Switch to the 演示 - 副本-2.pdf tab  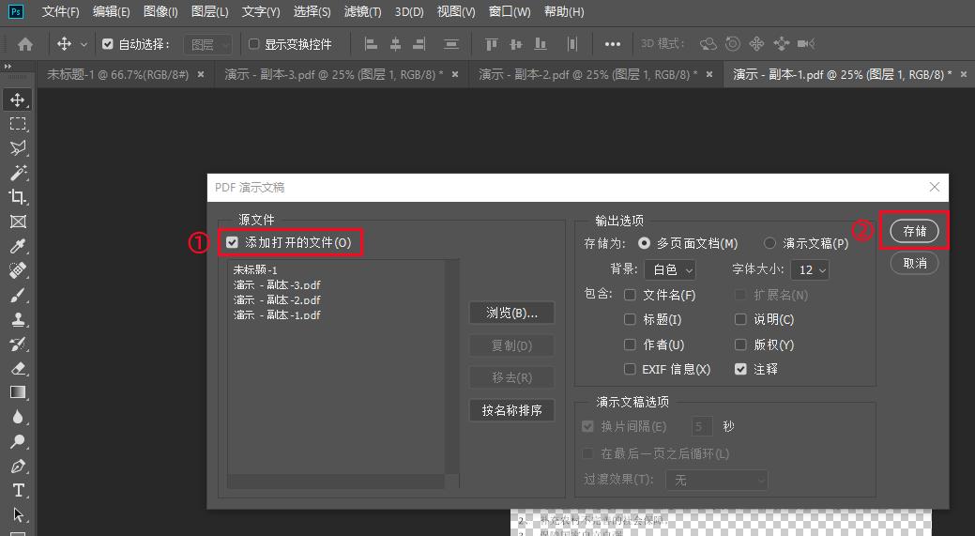[x=587, y=74]
